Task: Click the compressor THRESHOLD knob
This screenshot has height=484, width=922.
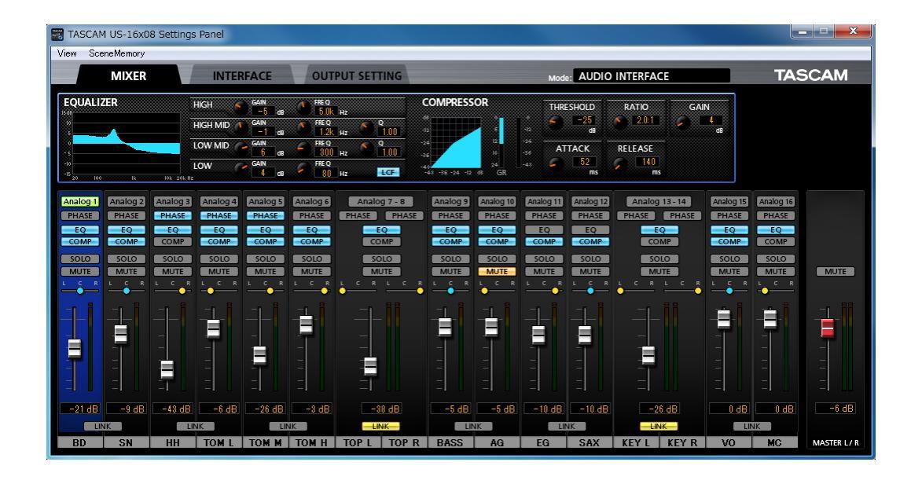Action: [x=556, y=122]
